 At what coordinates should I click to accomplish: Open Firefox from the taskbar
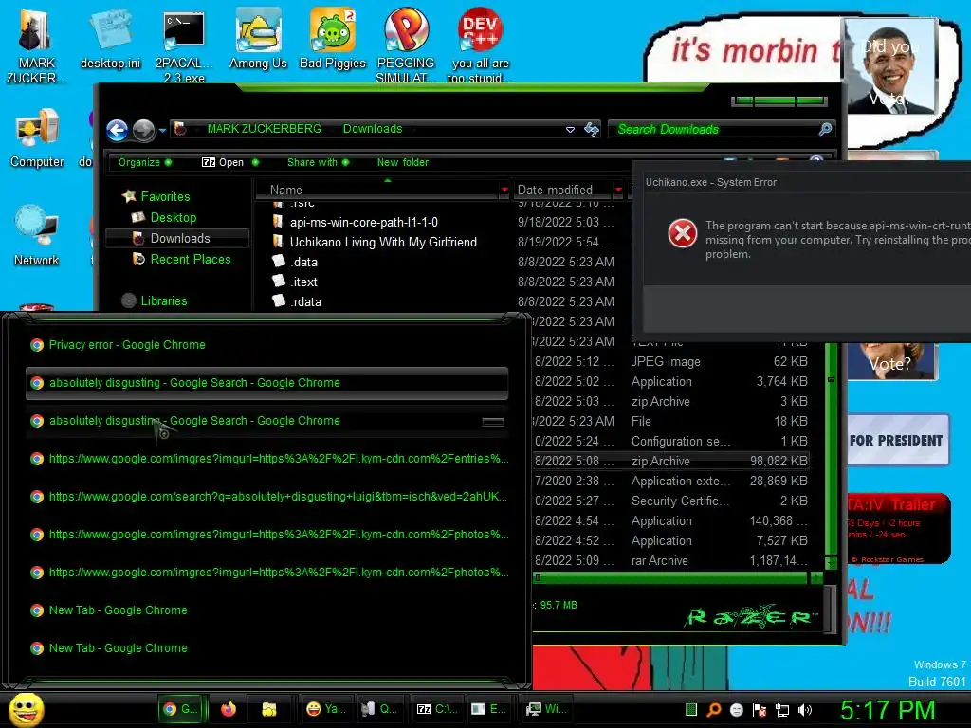[x=229, y=709]
